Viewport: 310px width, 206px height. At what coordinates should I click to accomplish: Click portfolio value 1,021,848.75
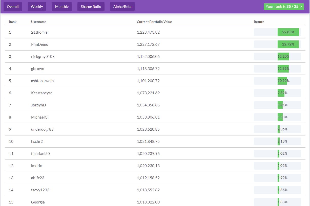(x=148, y=142)
